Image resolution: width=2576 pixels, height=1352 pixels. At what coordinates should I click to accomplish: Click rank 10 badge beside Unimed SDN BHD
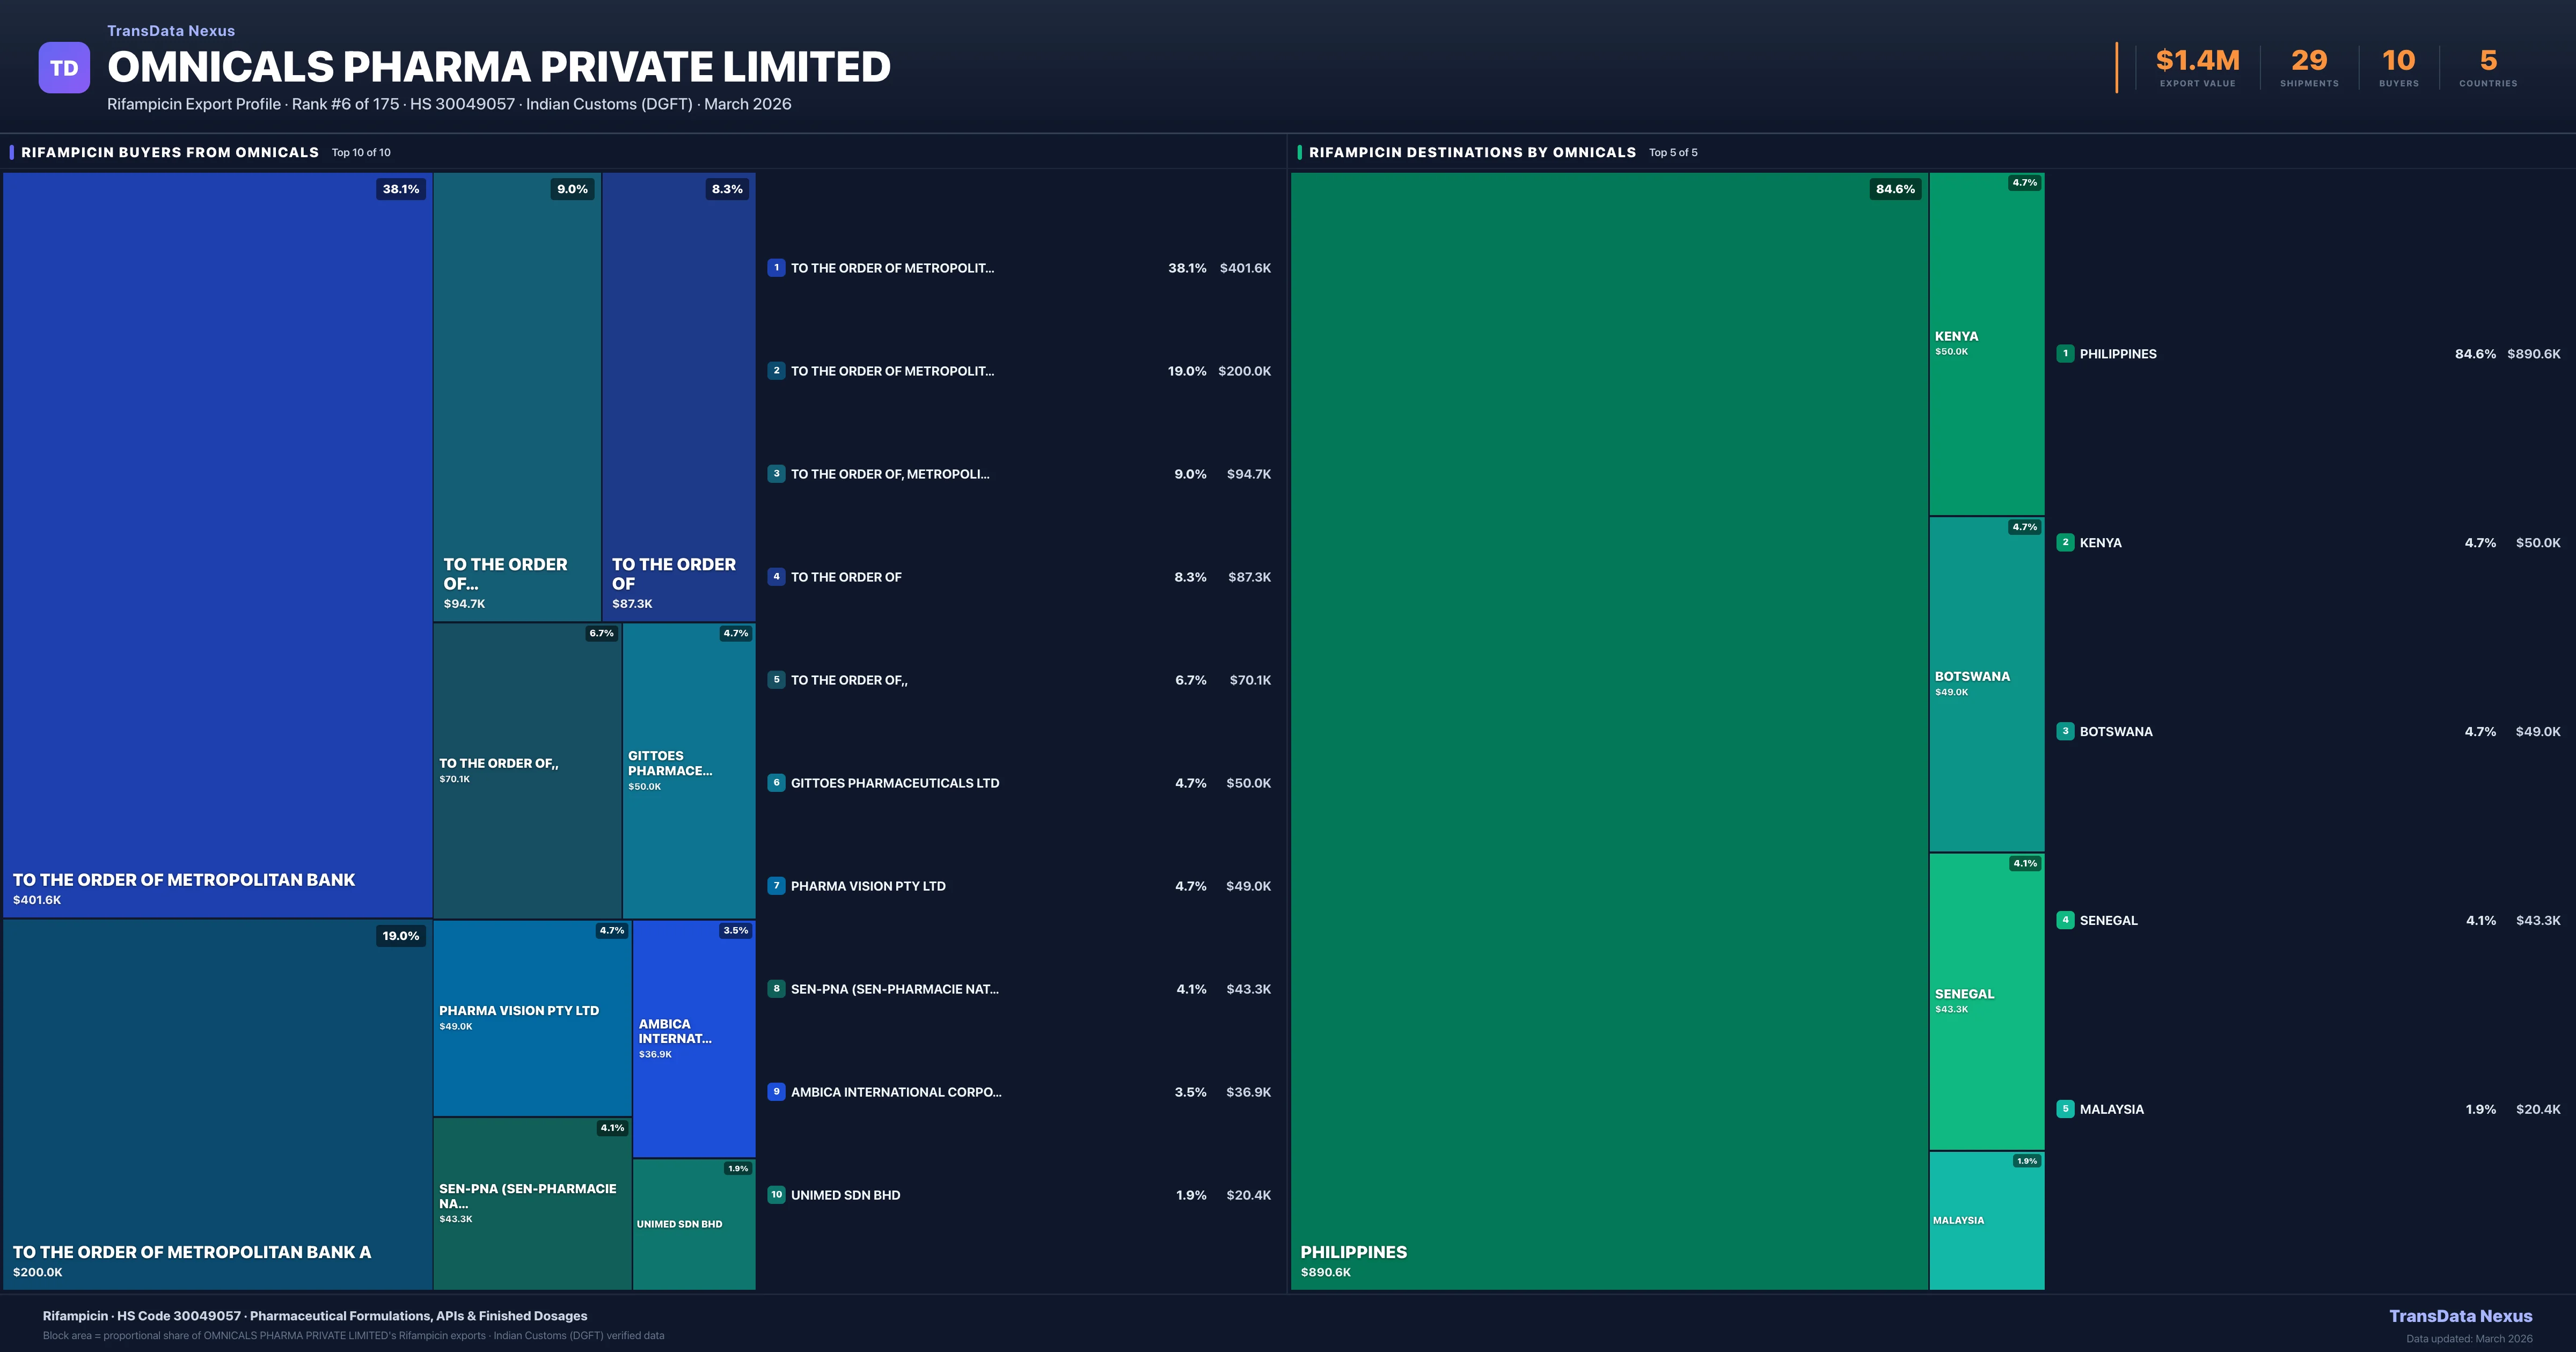[x=776, y=1195]
